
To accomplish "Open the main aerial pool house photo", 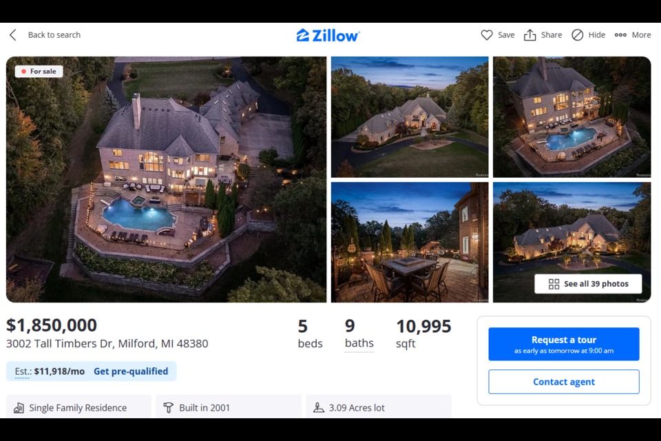I will (166, 179).
